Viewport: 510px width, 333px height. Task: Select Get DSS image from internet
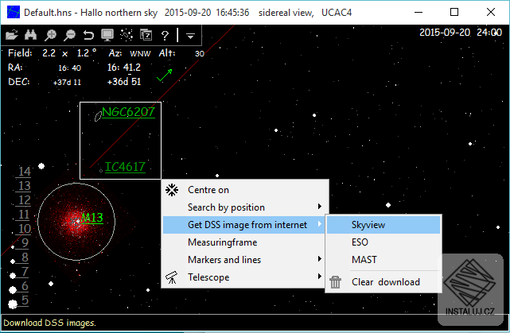[x=246, y=225]
